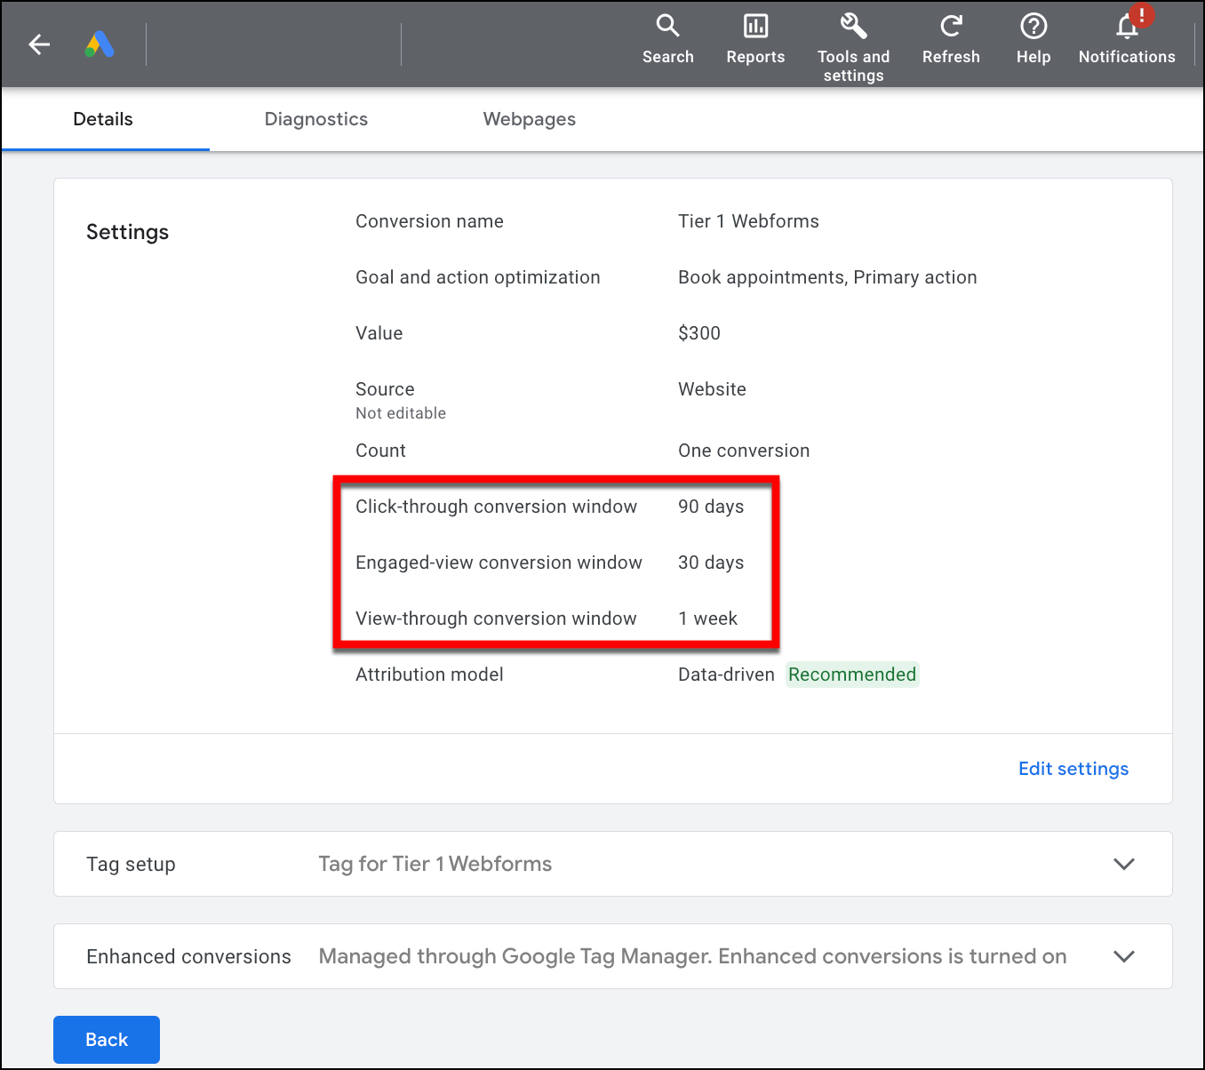1205x1070 pixels.
Task: Select the Details tab
Action: coord(103,119)
